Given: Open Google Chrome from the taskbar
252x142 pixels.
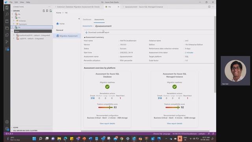Looking at the screenshot, I should 122,138.
